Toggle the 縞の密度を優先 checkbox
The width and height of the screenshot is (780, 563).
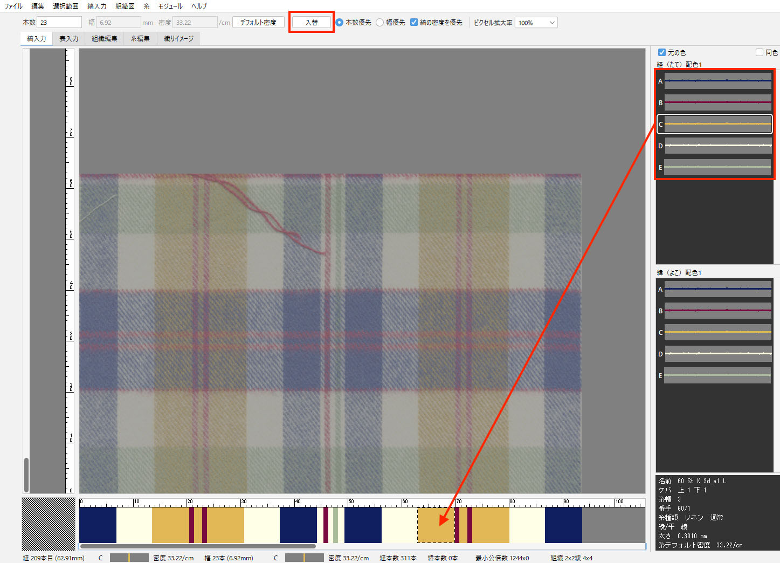tap(414, 23)
